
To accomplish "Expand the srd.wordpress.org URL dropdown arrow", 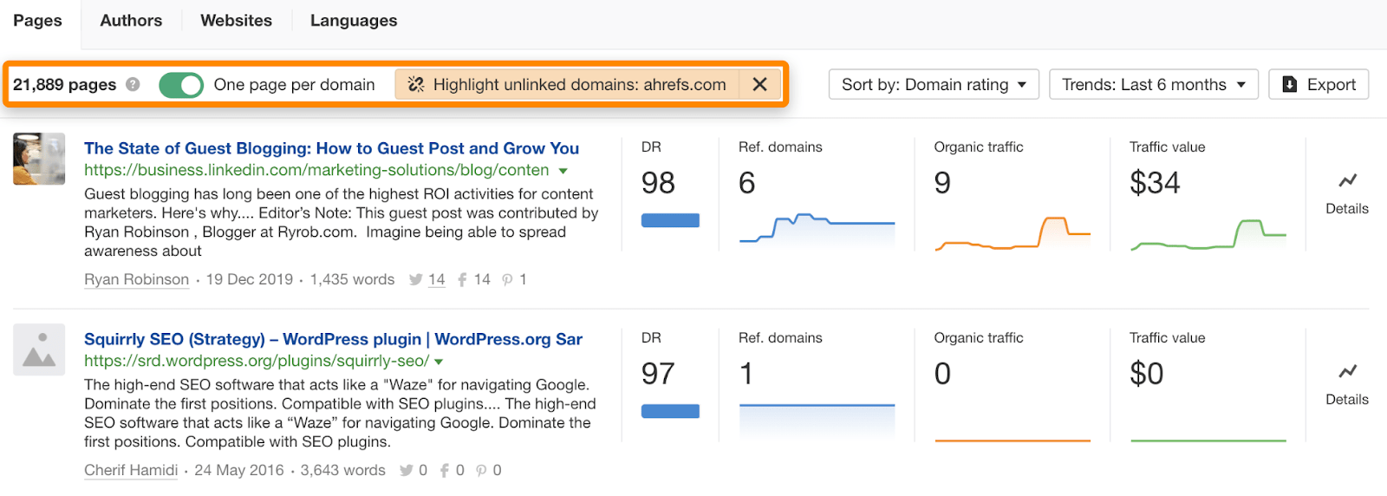I will point(439,362).
